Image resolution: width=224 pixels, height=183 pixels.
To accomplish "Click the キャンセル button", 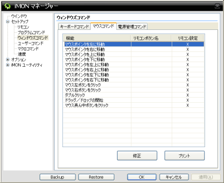I will pyautogui.click(x=174, y=177).
